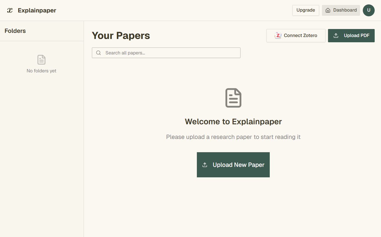The image size is (381, 237).
Task: Click the upload arrow icon in Upload New Paper
Action: (205, 165)
